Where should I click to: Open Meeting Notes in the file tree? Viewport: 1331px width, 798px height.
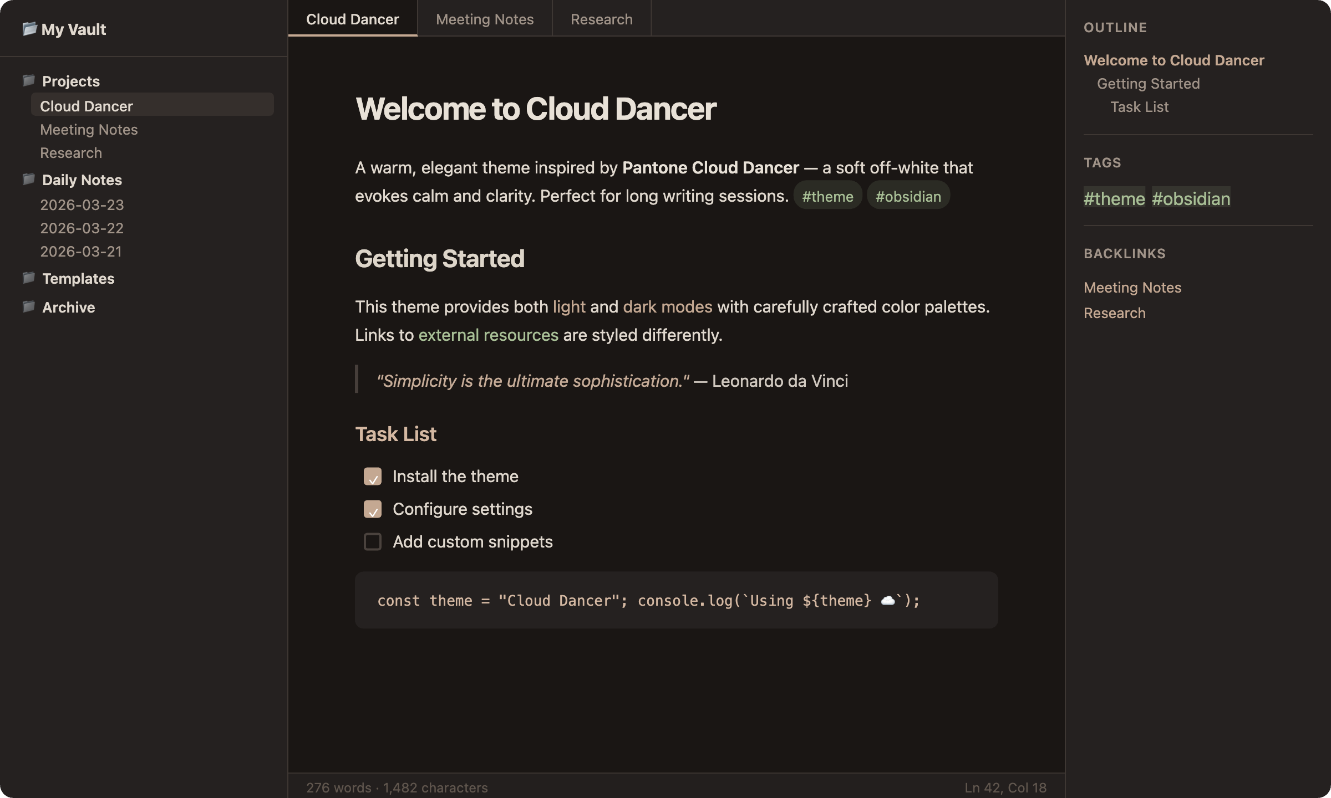(89, 130)
